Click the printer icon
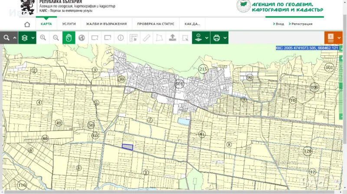Image resolution: width=347 pixels, height=194 pixels. coord(217,38)
